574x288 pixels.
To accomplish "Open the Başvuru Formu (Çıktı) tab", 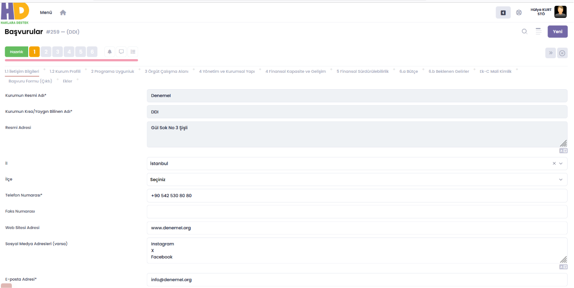I will (30, 81).
